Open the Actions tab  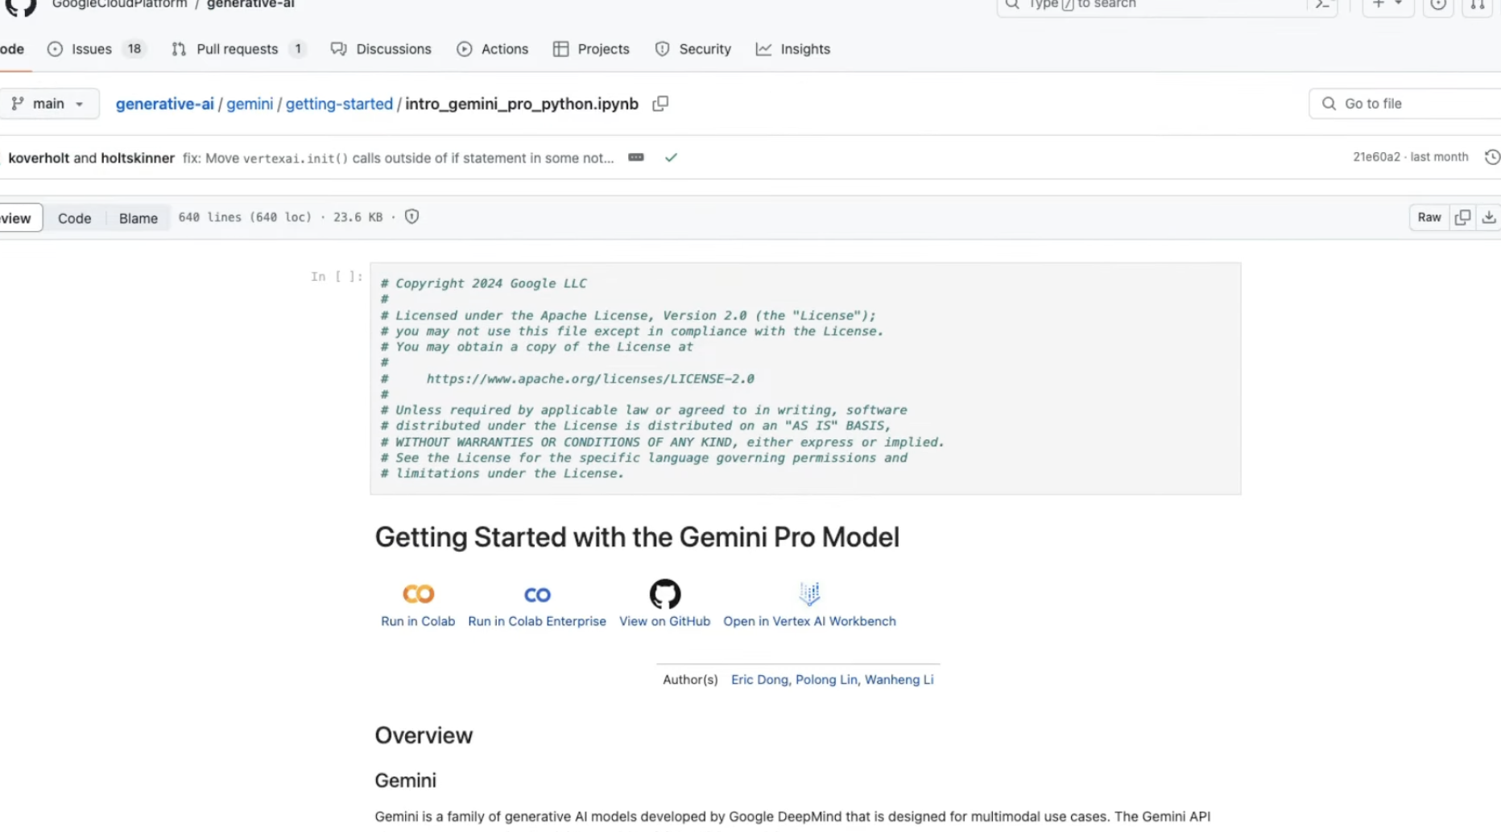(x=493, y=49)
